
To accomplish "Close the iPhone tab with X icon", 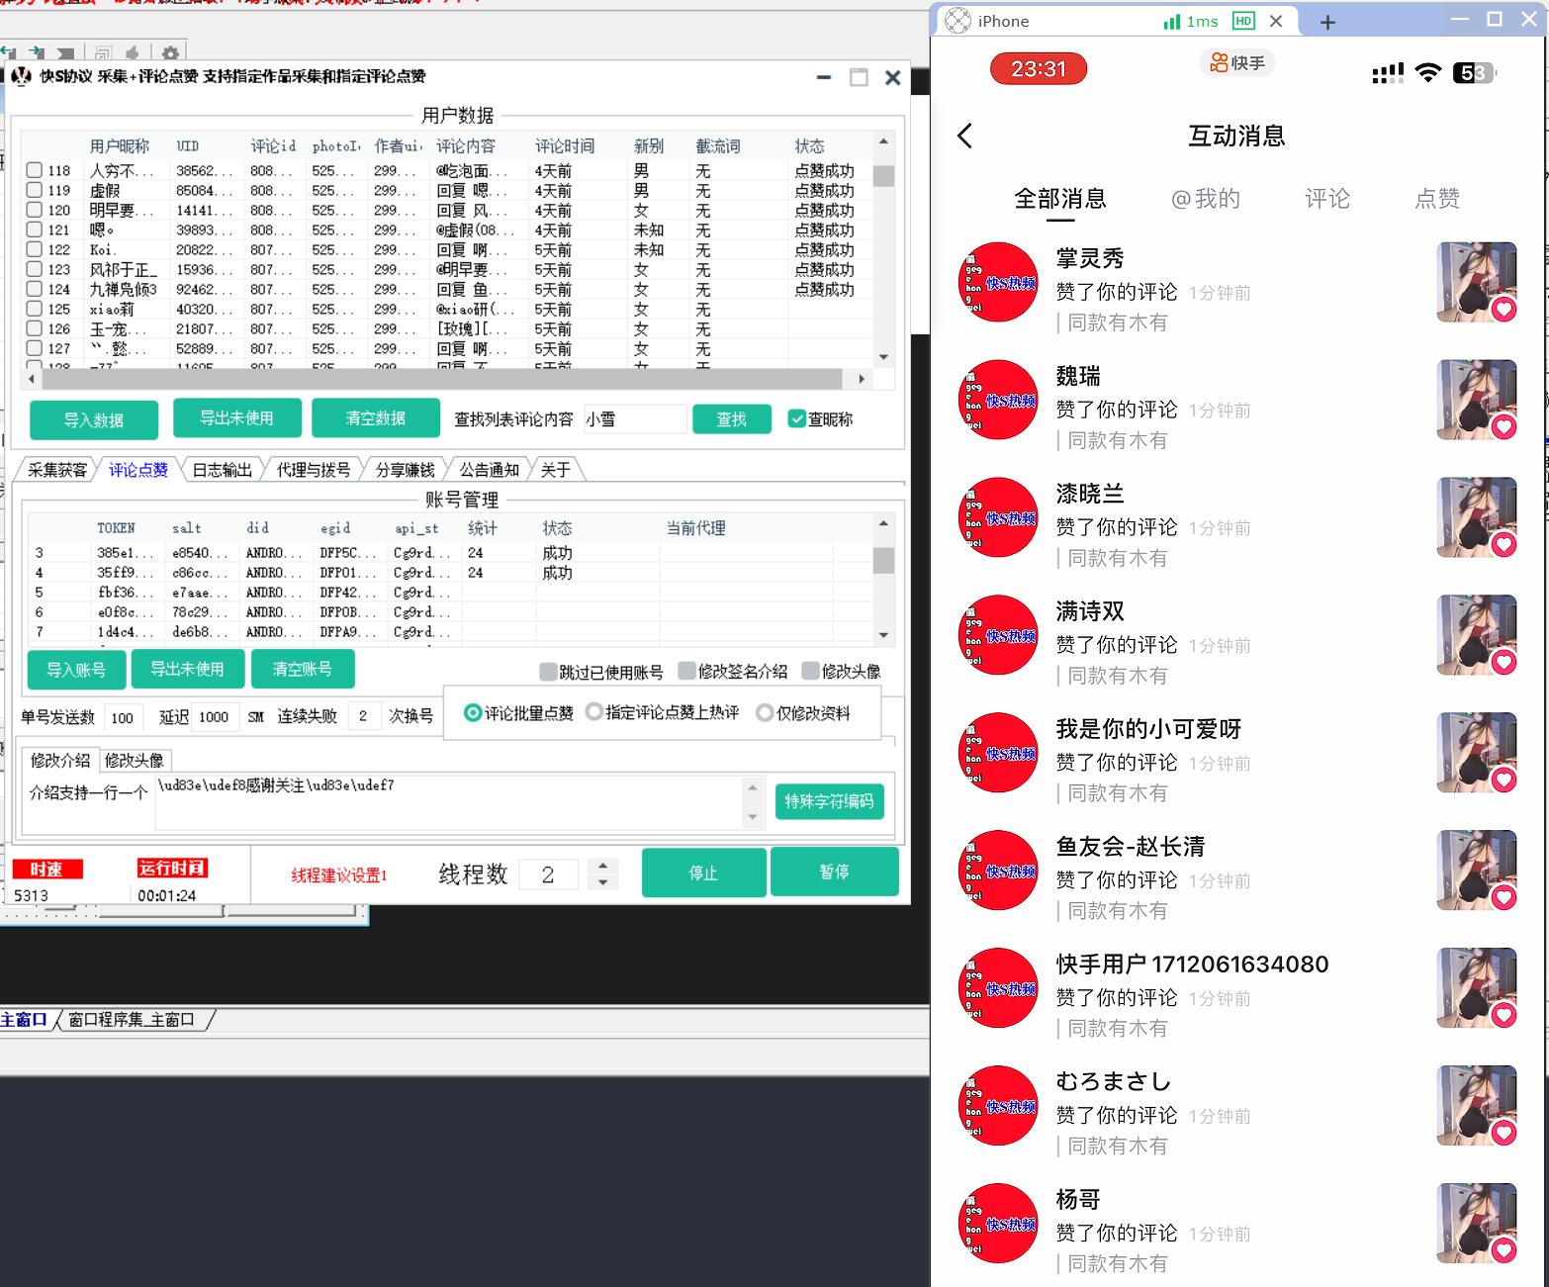I will click(1276, 21).
